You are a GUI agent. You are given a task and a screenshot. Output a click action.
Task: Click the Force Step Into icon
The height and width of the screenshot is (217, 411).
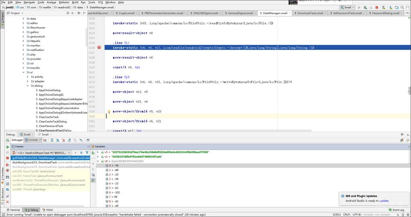tap(63, 140)
